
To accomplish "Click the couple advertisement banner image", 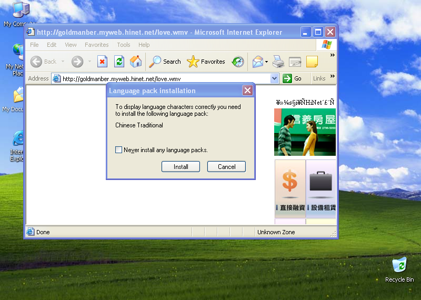I will pyautogui.click(x=305, y=132).
